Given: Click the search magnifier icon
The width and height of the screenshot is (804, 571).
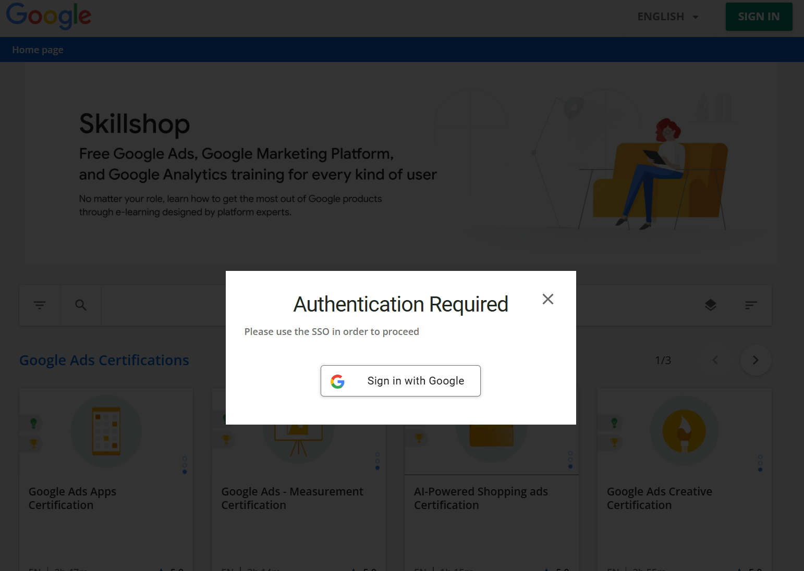Looking at the screenshot, I should [81, 305].
